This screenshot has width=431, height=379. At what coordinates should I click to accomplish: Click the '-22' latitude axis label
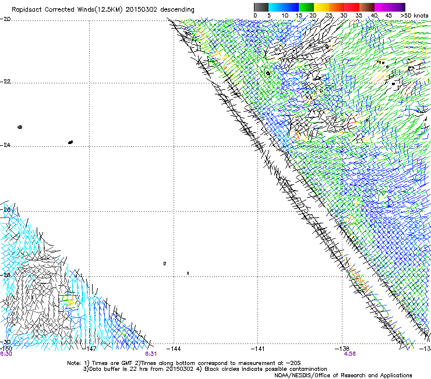point(5,82)
